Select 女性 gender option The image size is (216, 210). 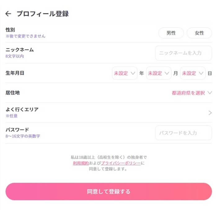(199, 33)
